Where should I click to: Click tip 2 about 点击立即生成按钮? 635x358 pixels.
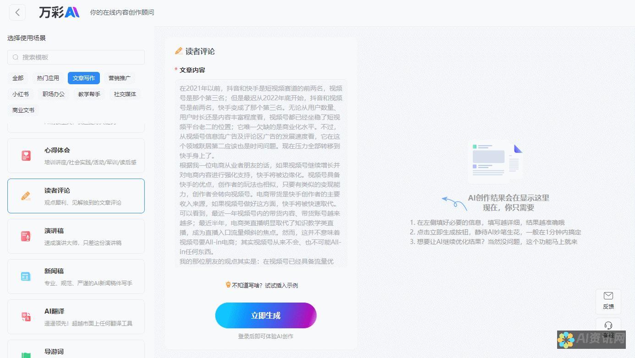(495, 232)
